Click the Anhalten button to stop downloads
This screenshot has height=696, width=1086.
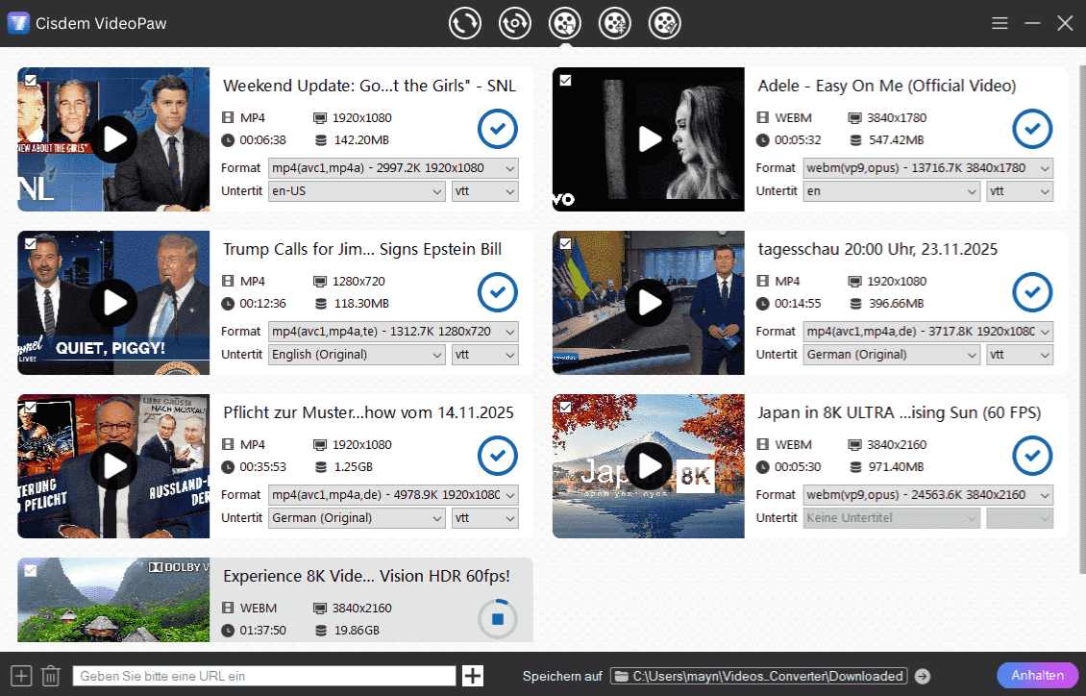tap(1036, 675)
